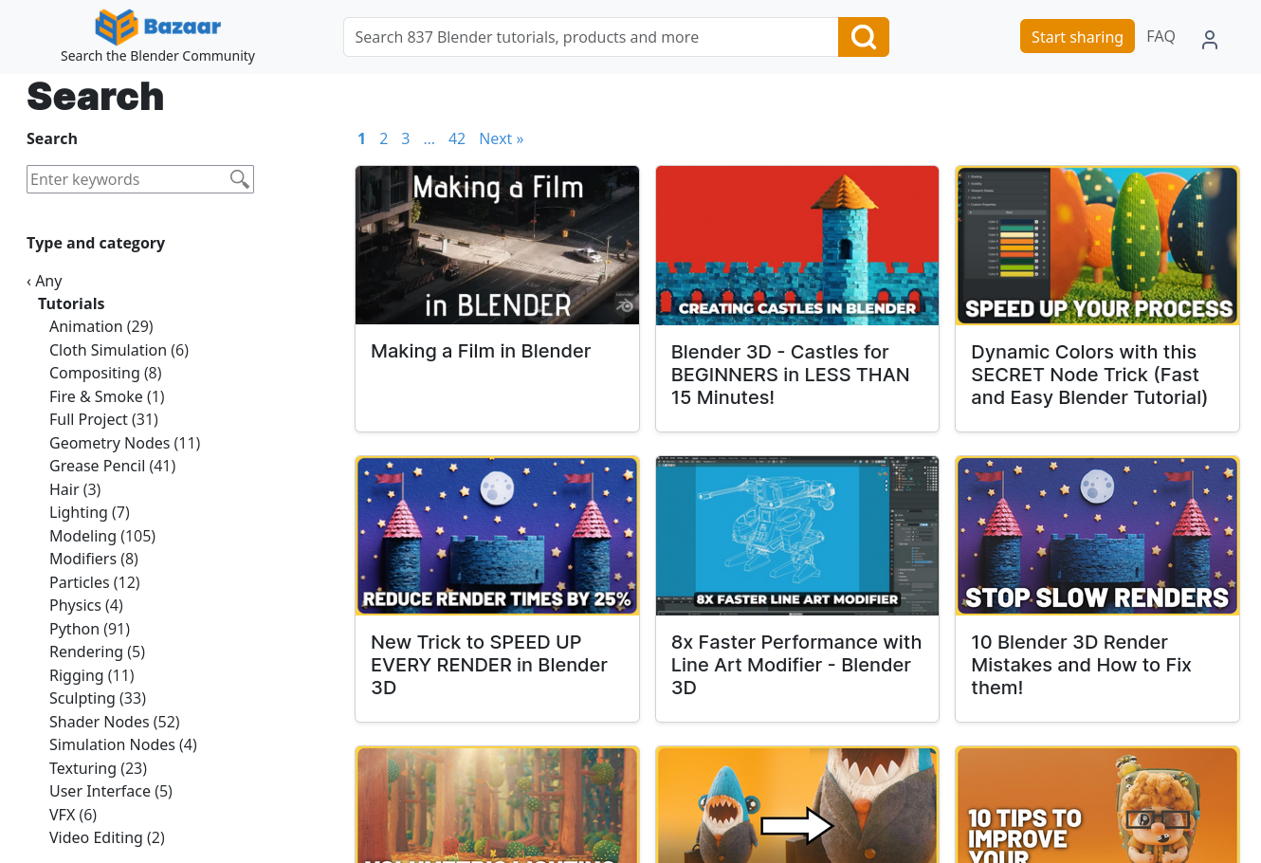Open 10 Blender 3D Render Mistakes title
The width and height of the screenshot is (1261, 863).
(1081, 665)
